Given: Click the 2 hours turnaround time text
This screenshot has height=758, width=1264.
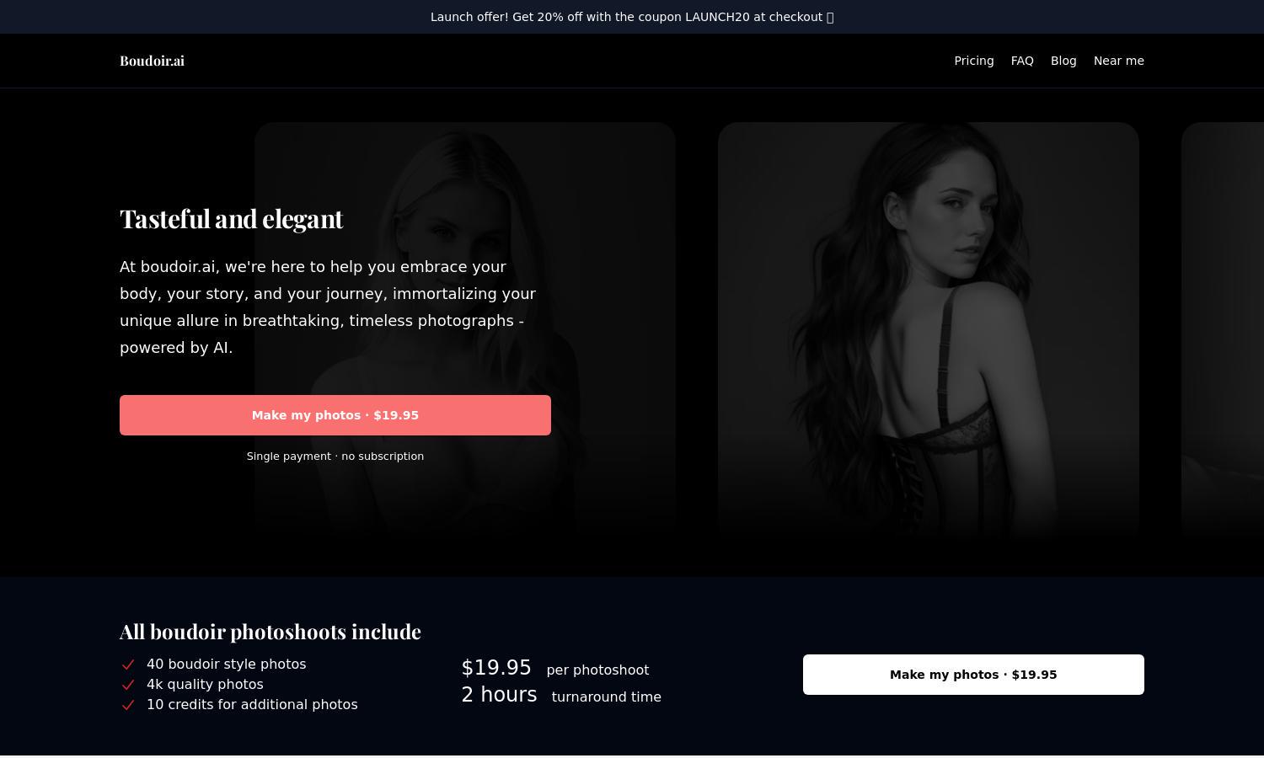Looking at the screenshot, I should pyautogui.click(x=561, y=695).
